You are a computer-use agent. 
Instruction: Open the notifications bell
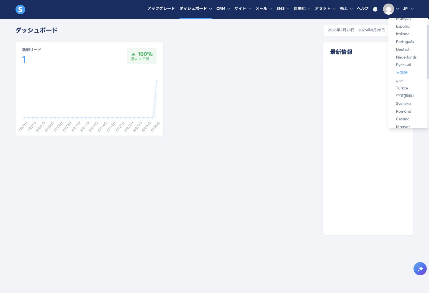point(375,9)
